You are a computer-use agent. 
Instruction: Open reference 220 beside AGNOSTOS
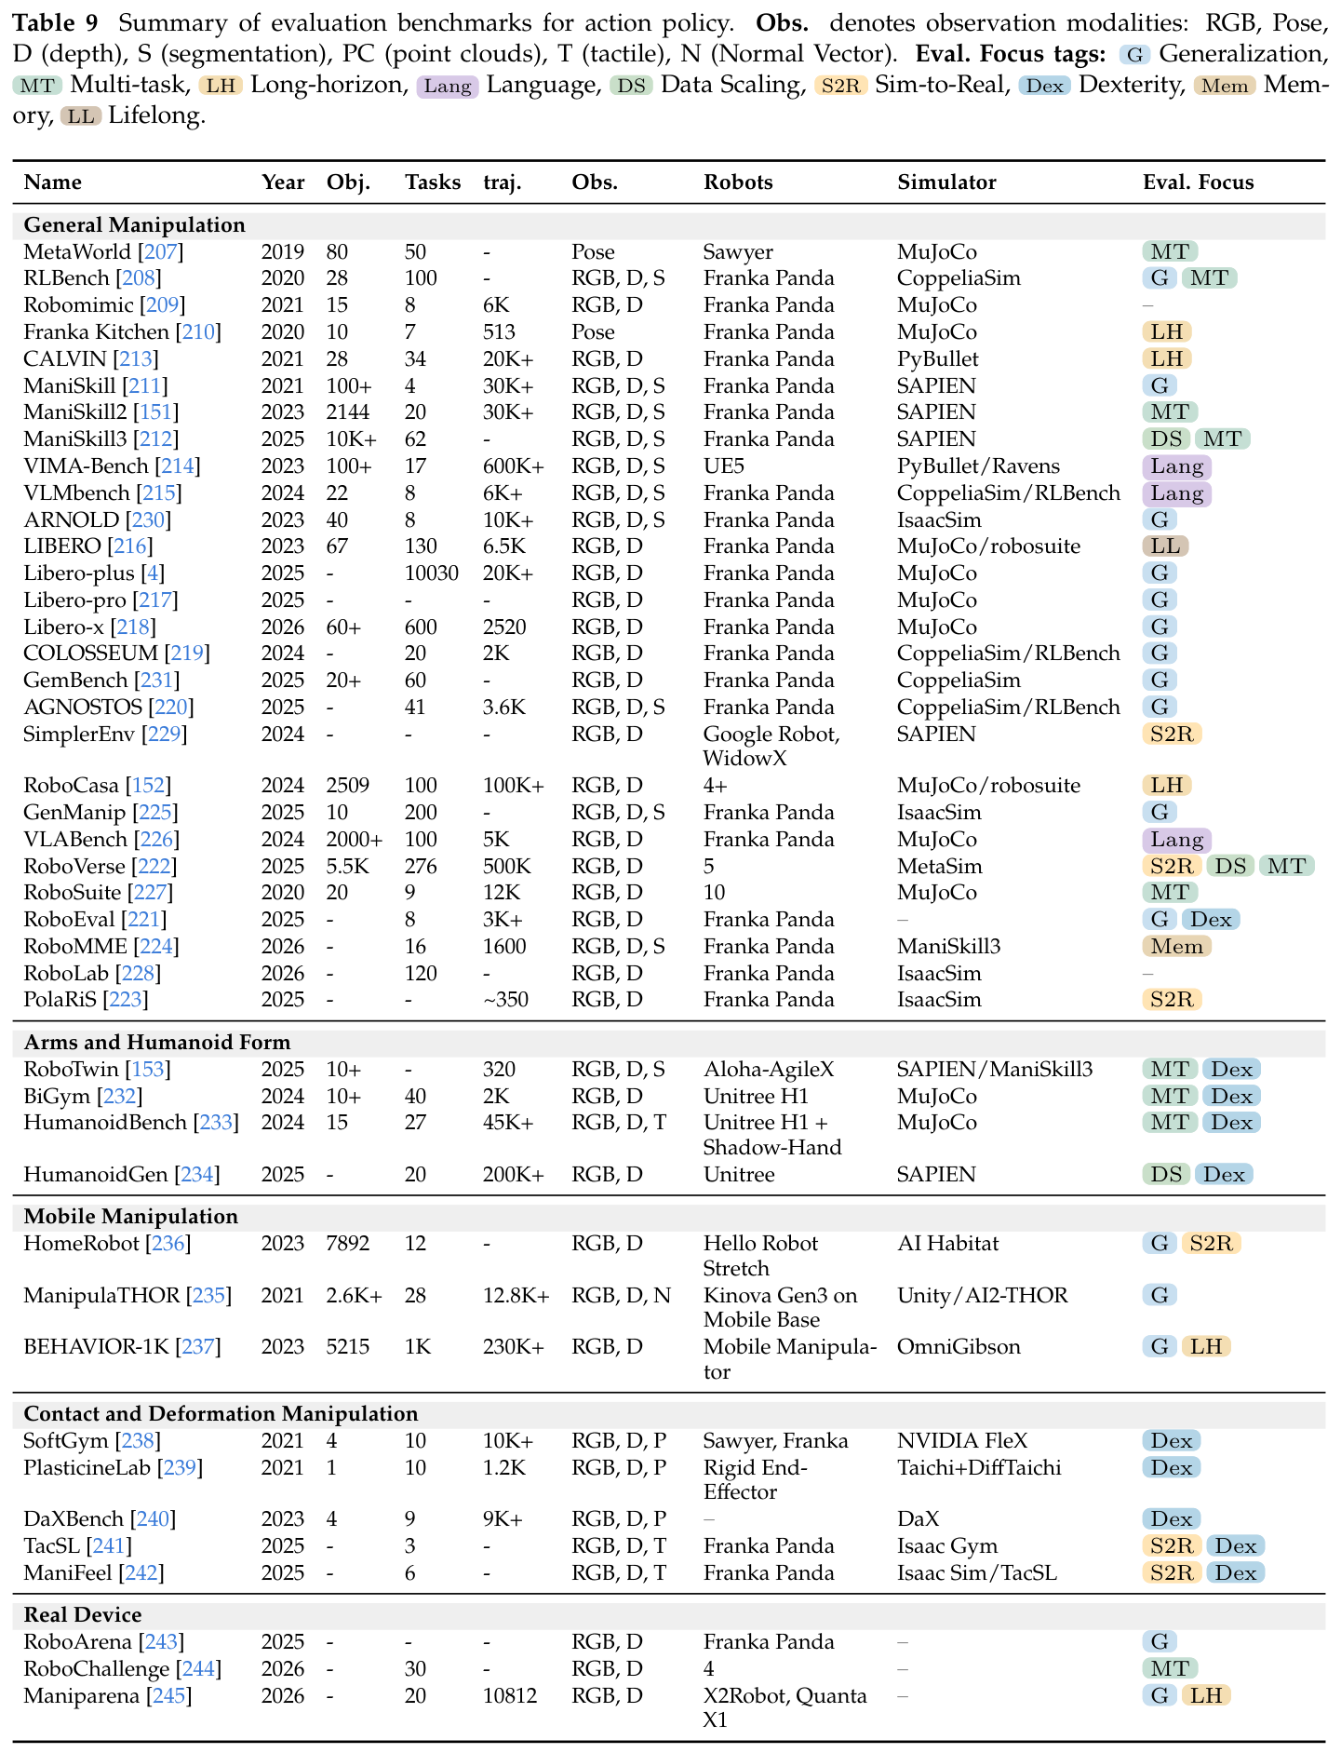coord(172,708)
